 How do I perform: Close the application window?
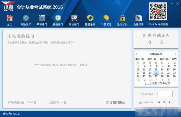coord(178,3)
